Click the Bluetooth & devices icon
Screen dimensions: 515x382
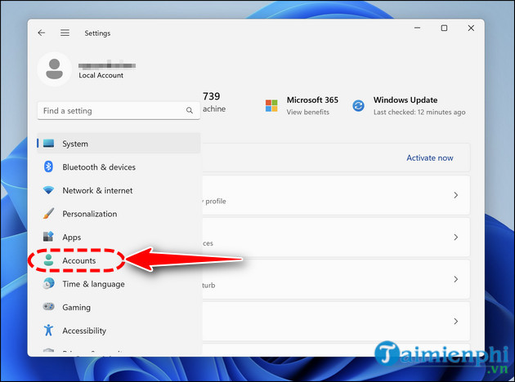(48, 167)
